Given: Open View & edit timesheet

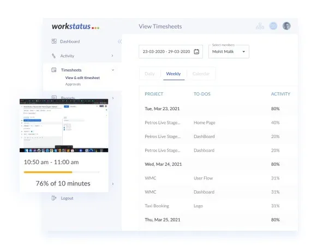Looking at the screenshot, I should coord(82,77).
